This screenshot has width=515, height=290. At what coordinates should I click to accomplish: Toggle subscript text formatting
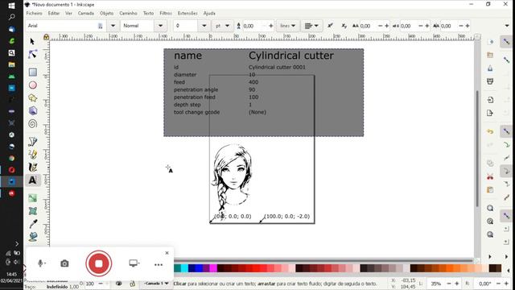(x=344, y=26)
